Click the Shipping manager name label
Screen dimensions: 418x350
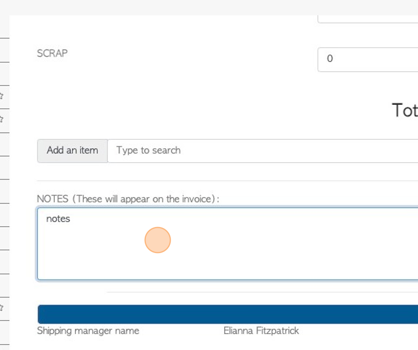coord(88,331)
